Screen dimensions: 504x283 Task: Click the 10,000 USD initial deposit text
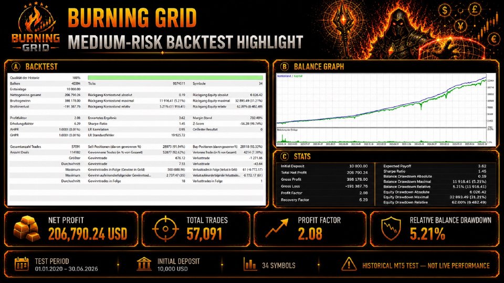[172, 269]
